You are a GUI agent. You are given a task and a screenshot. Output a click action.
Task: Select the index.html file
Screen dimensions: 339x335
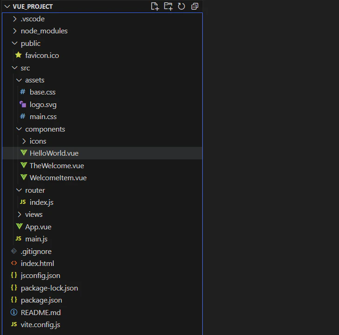102,263
